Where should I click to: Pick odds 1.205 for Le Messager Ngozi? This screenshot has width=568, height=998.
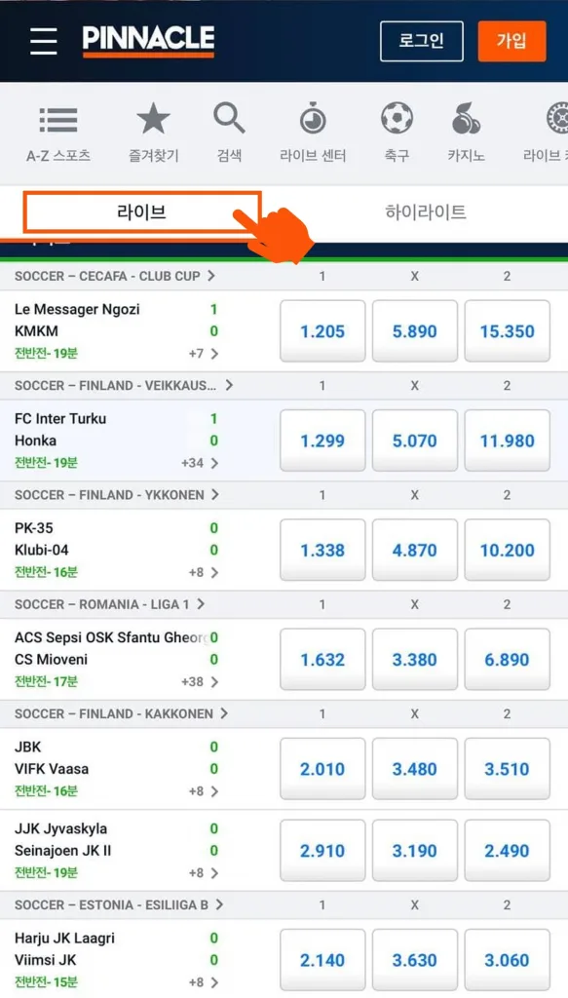click(x=322, y=331)
